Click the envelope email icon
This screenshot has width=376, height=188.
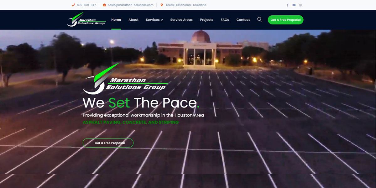(x=104, y=5)
